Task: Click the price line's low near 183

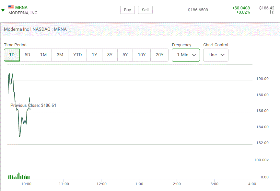Action: click(19, 136)
